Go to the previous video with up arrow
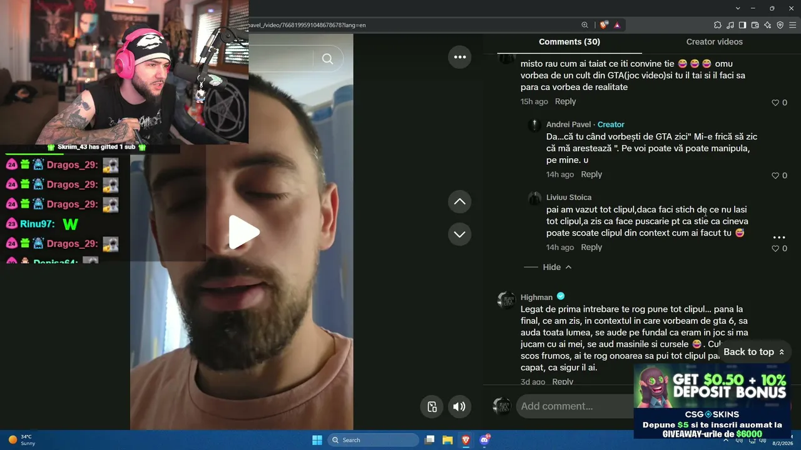Screen dimensions: 801x450 pyautogui.click(x=459, y=201)
